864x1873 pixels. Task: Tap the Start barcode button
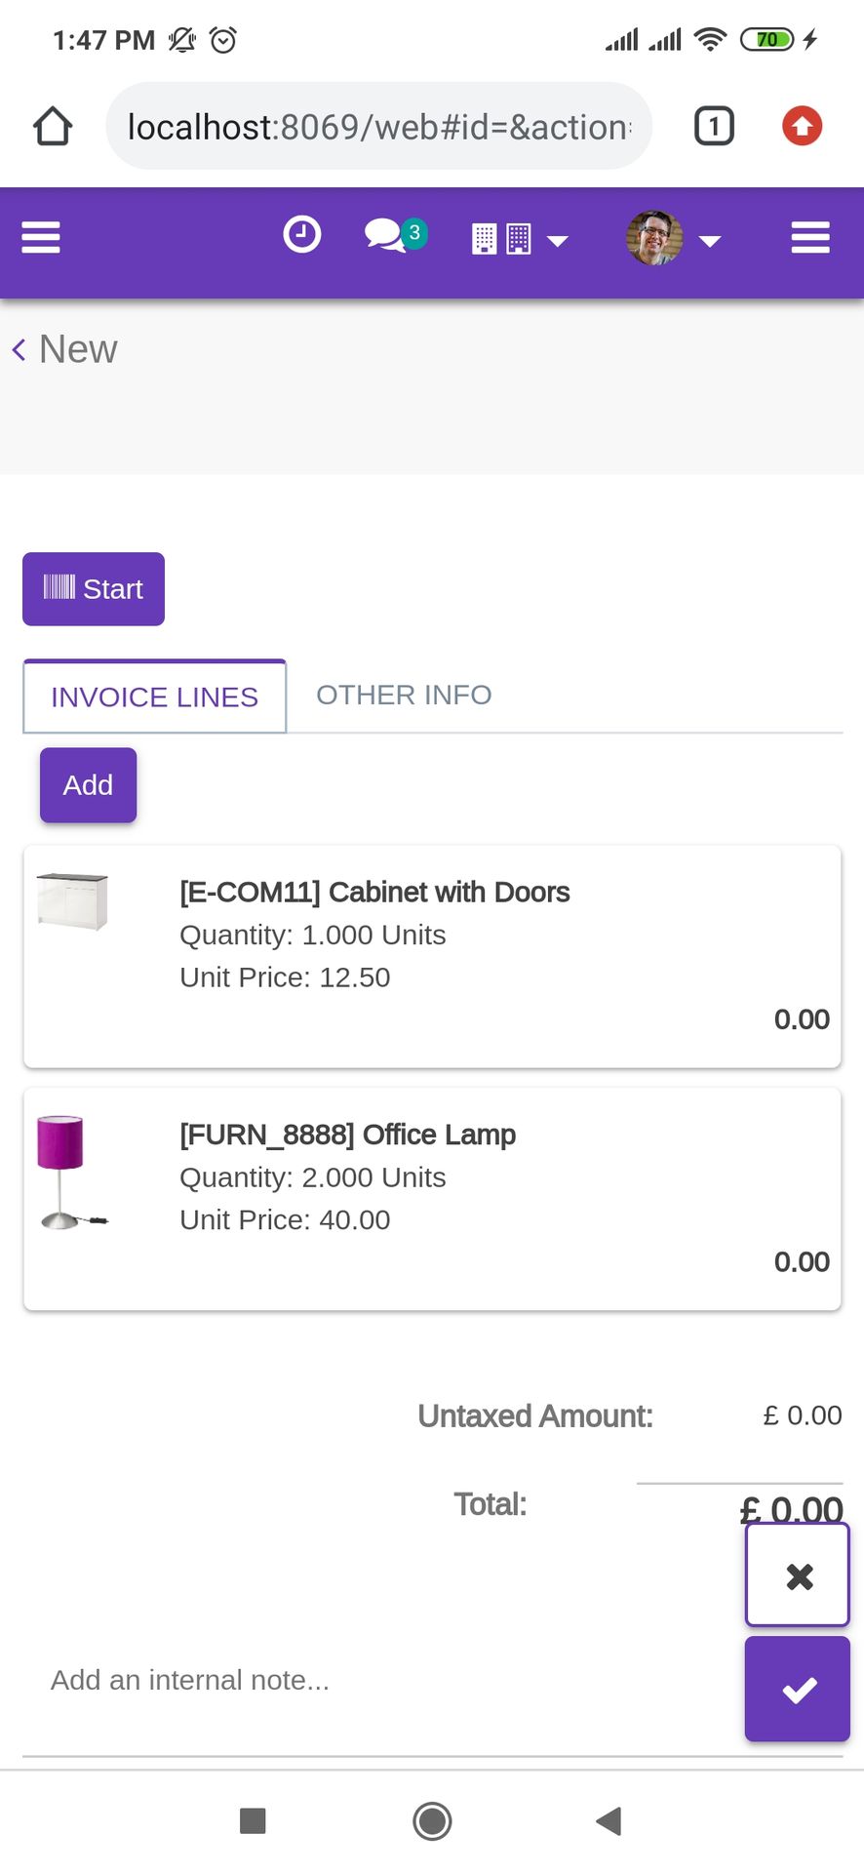pos(94,589)
